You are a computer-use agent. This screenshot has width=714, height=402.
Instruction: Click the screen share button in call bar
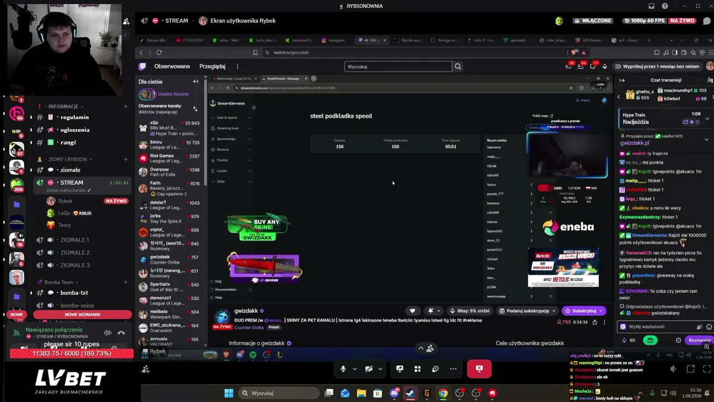(x=399, y=368)
